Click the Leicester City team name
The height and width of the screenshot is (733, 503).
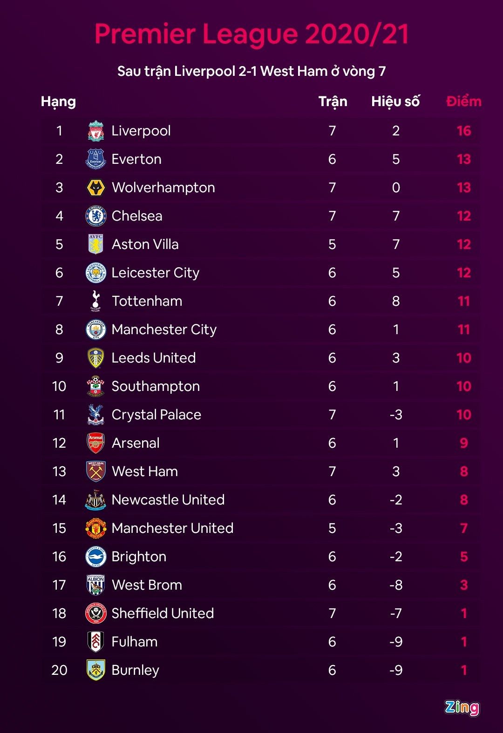(155, 273)
